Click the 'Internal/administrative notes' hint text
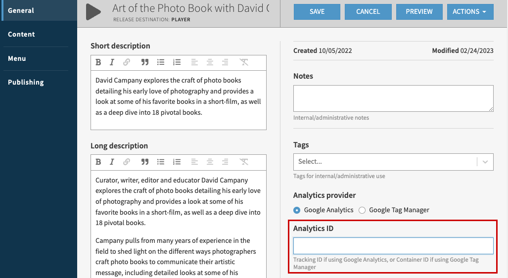The image size is (508, 278). pos(331,118)
